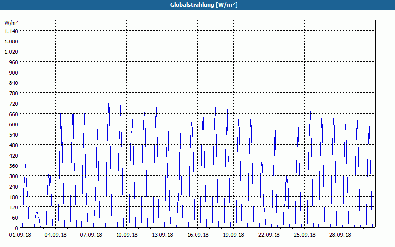Screen dimensions: 395x247
Task: Click the 660 y-axis label
Action: coord(14,114)
